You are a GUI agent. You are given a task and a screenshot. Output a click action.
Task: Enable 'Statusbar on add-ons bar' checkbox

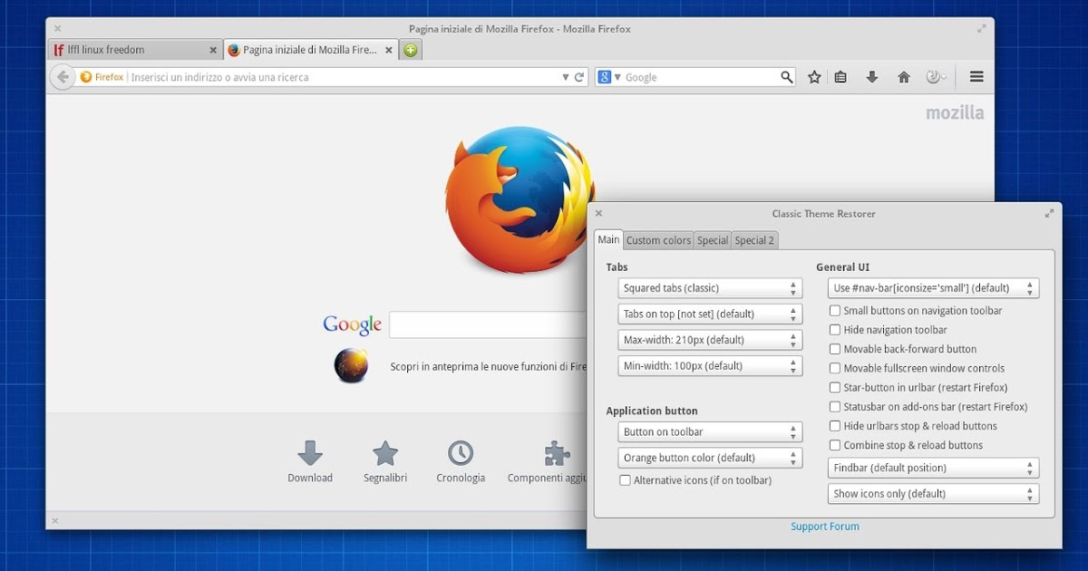[835, 407]
